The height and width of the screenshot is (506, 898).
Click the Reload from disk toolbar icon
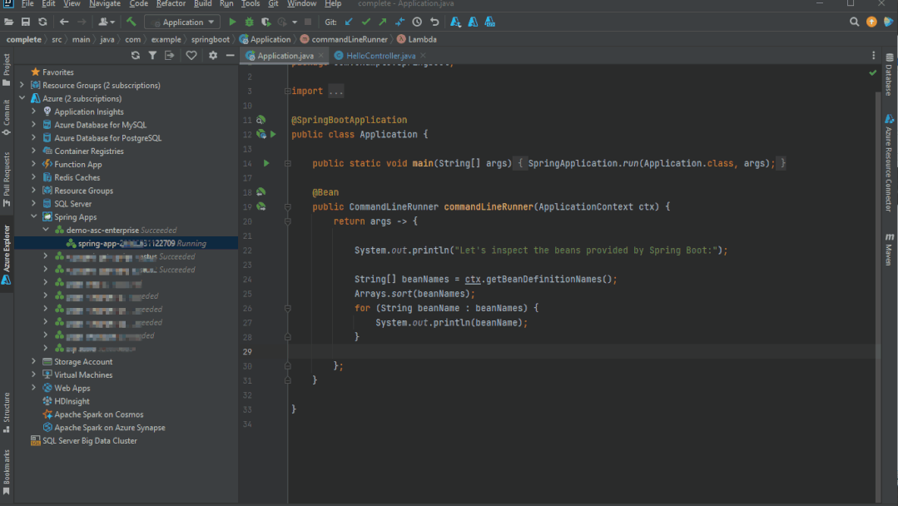[42, 22]
